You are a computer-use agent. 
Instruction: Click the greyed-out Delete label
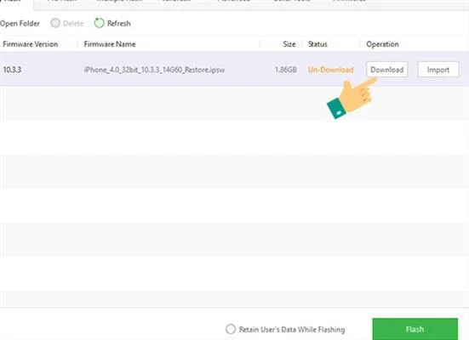[73, 23]
